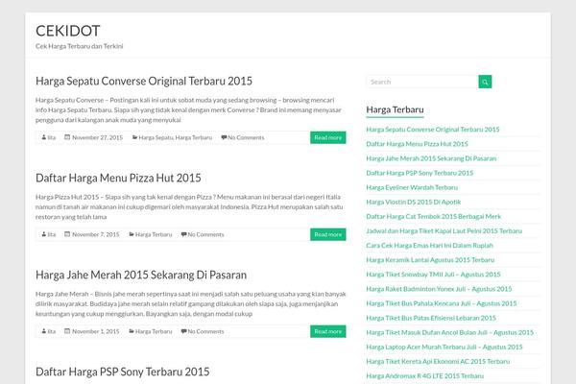Open sidebar link Daftar Harga Cat Tembok 2015
Screen dimensions: 576x384
click(x=434, y=216)
